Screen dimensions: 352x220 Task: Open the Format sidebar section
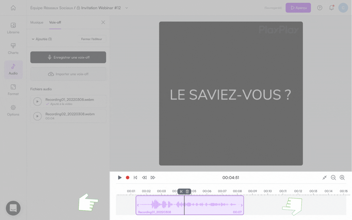pos(13,90)
